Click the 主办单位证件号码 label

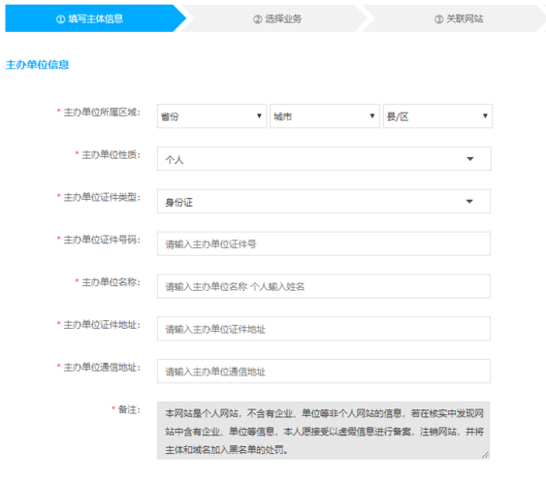(x=102, y=240)
